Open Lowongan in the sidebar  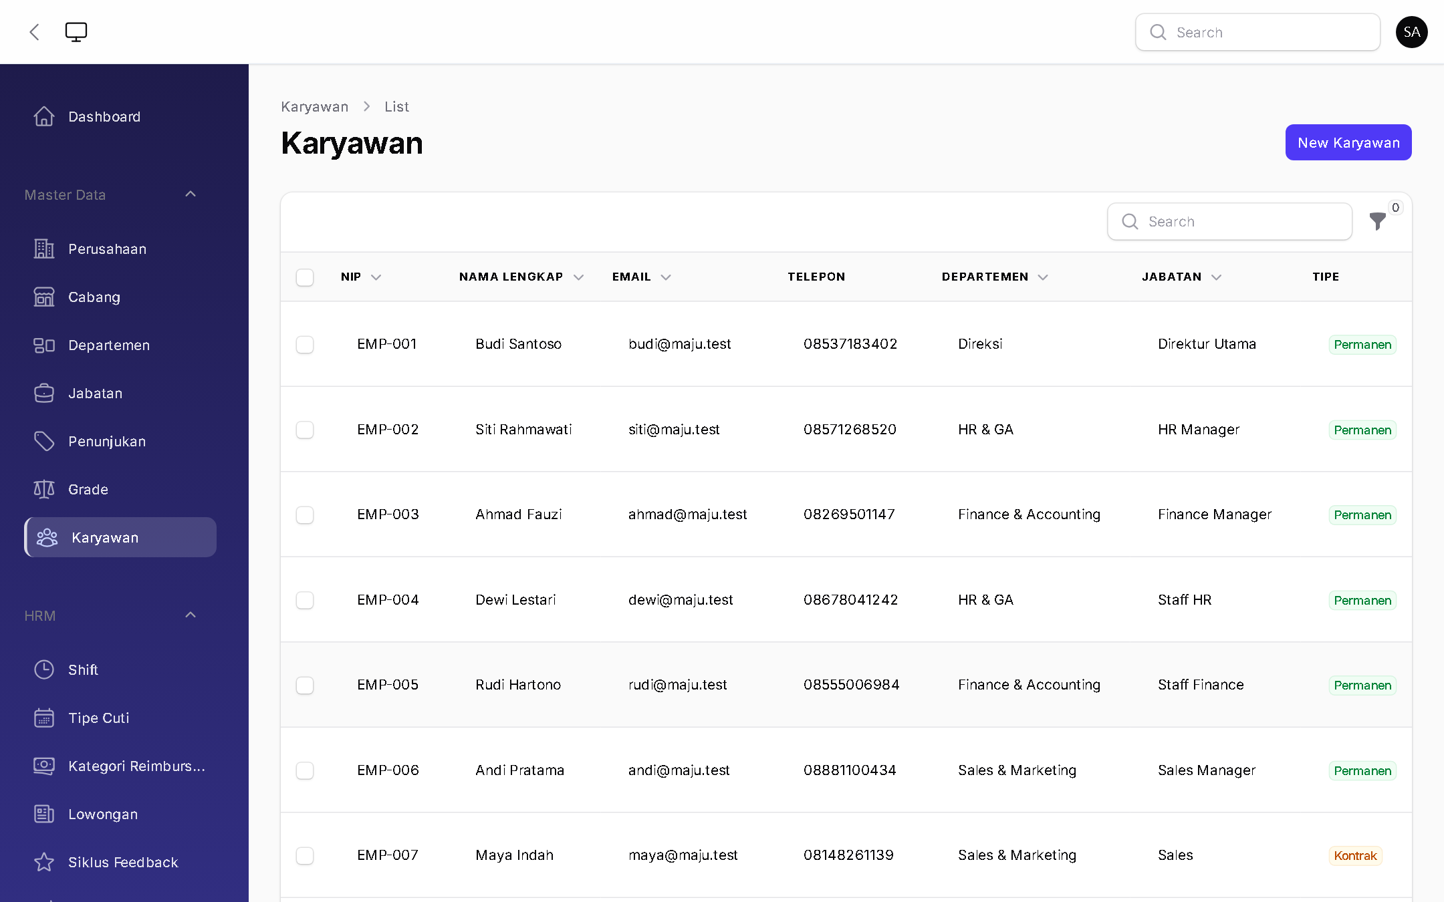point(120,814)
